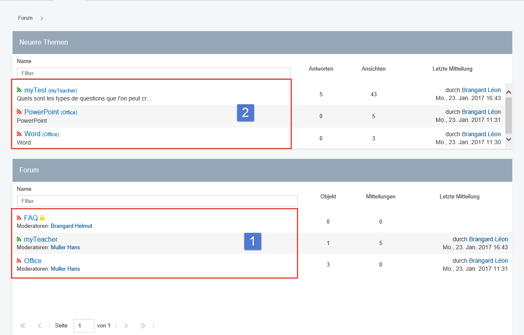Click the yellow lock icon next to FAQ
This screenshot has height=335, width=524.
[42, 218]
